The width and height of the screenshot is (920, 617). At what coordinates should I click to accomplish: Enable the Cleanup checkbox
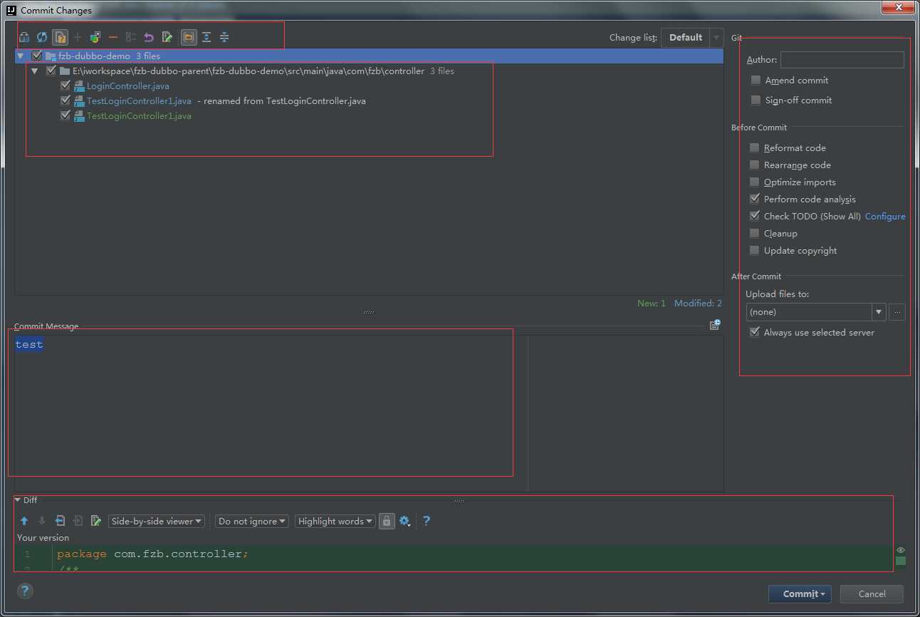[754, 233]
